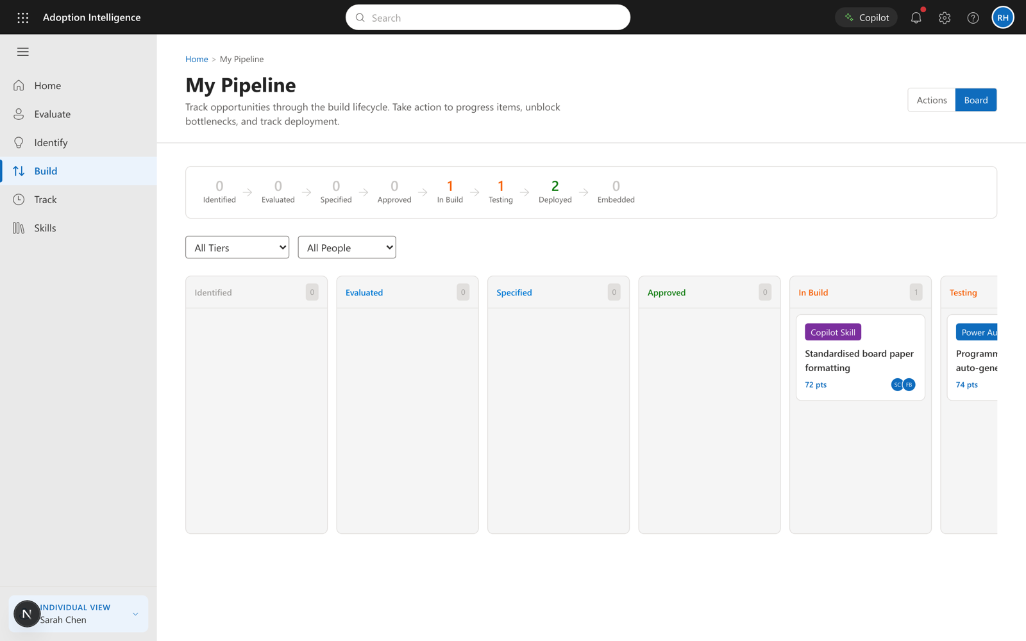This screenshot has width=1026, height=641.
Task: Open RH user profile avatar
Action: tap(1003, 17)
